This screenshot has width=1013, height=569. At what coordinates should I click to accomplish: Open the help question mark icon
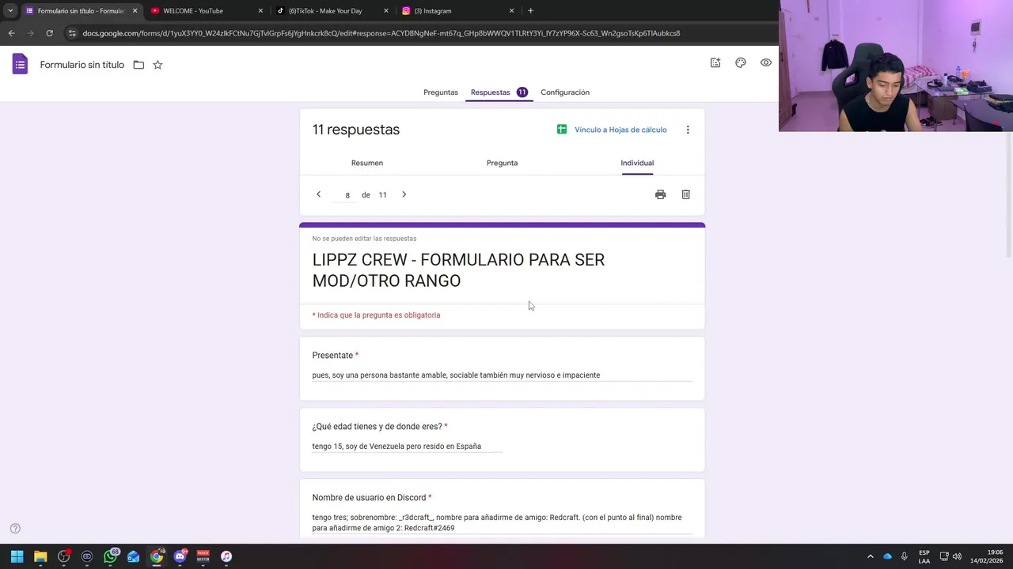(x=15, y=529)
